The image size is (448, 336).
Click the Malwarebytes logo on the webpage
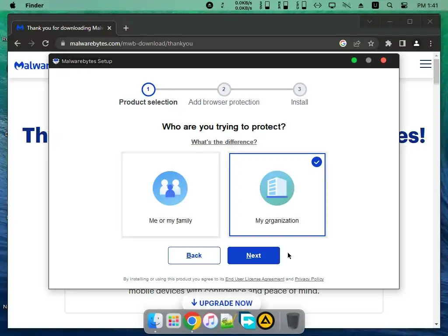tap(31, 66)
